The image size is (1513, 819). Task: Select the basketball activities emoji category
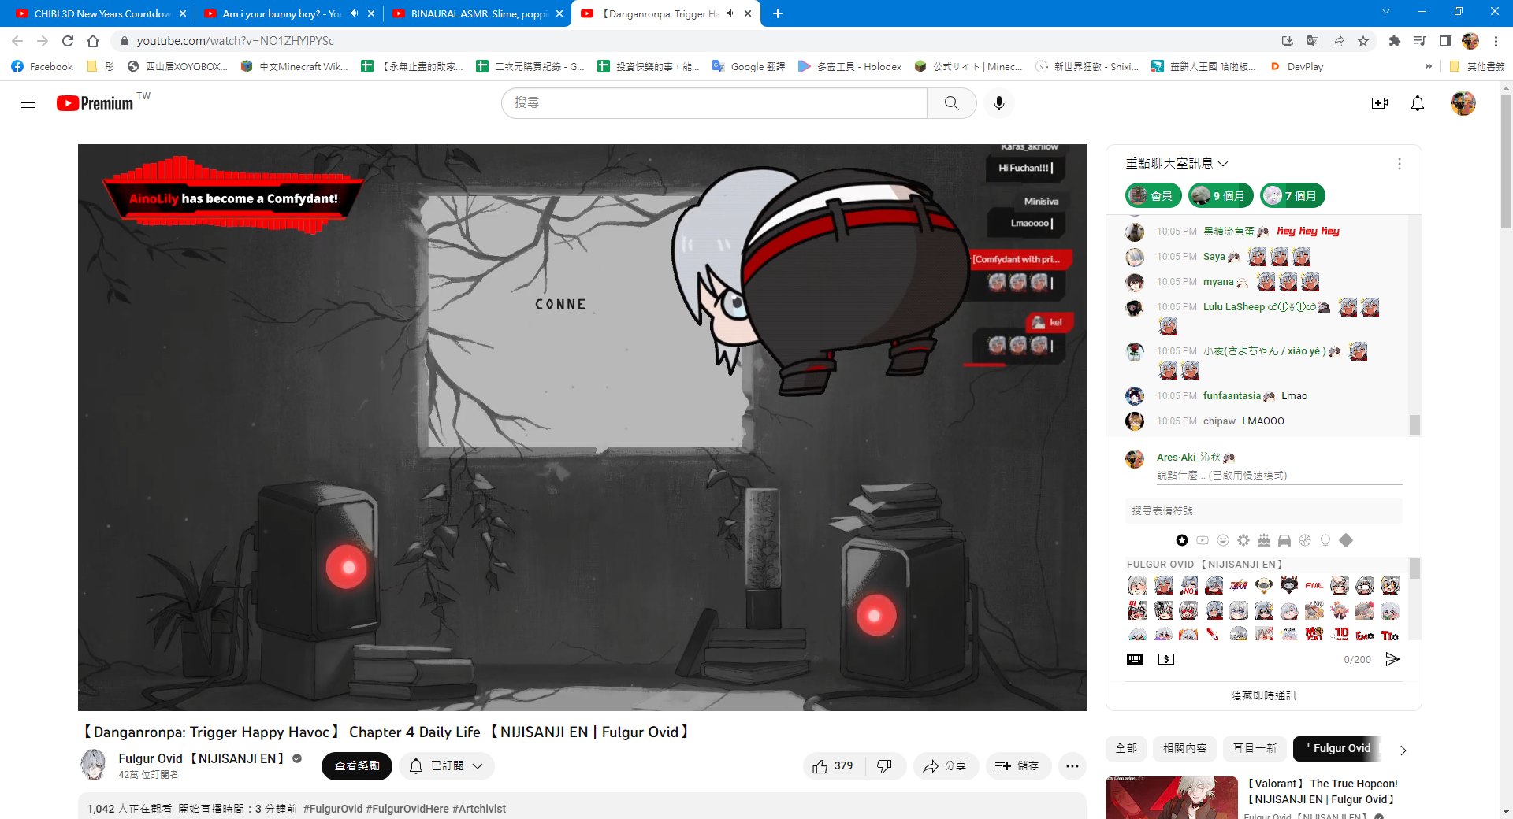point(1304,540)
